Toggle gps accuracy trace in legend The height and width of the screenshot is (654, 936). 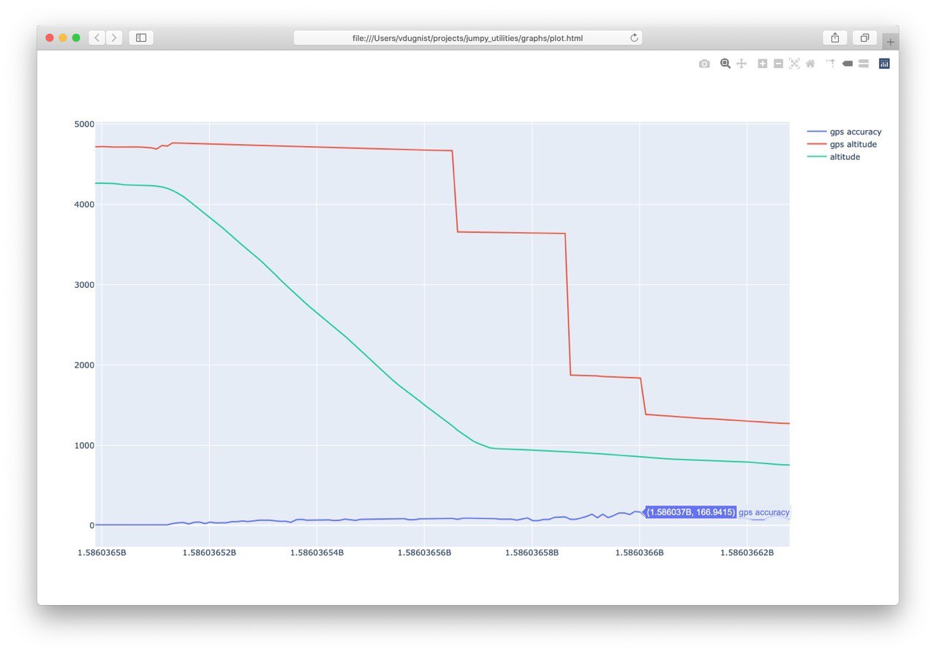click(x=845, y=132)
